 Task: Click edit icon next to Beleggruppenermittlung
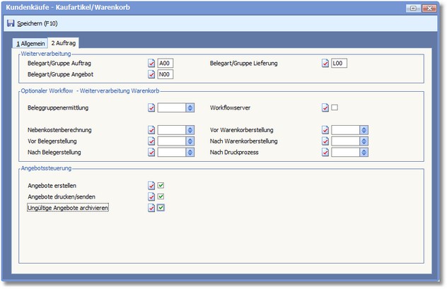tap(151, 108)
